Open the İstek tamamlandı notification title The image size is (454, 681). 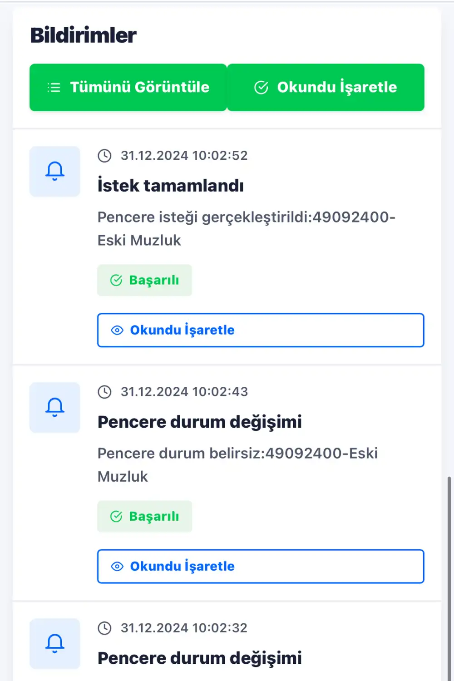click(x=171, y=185)
